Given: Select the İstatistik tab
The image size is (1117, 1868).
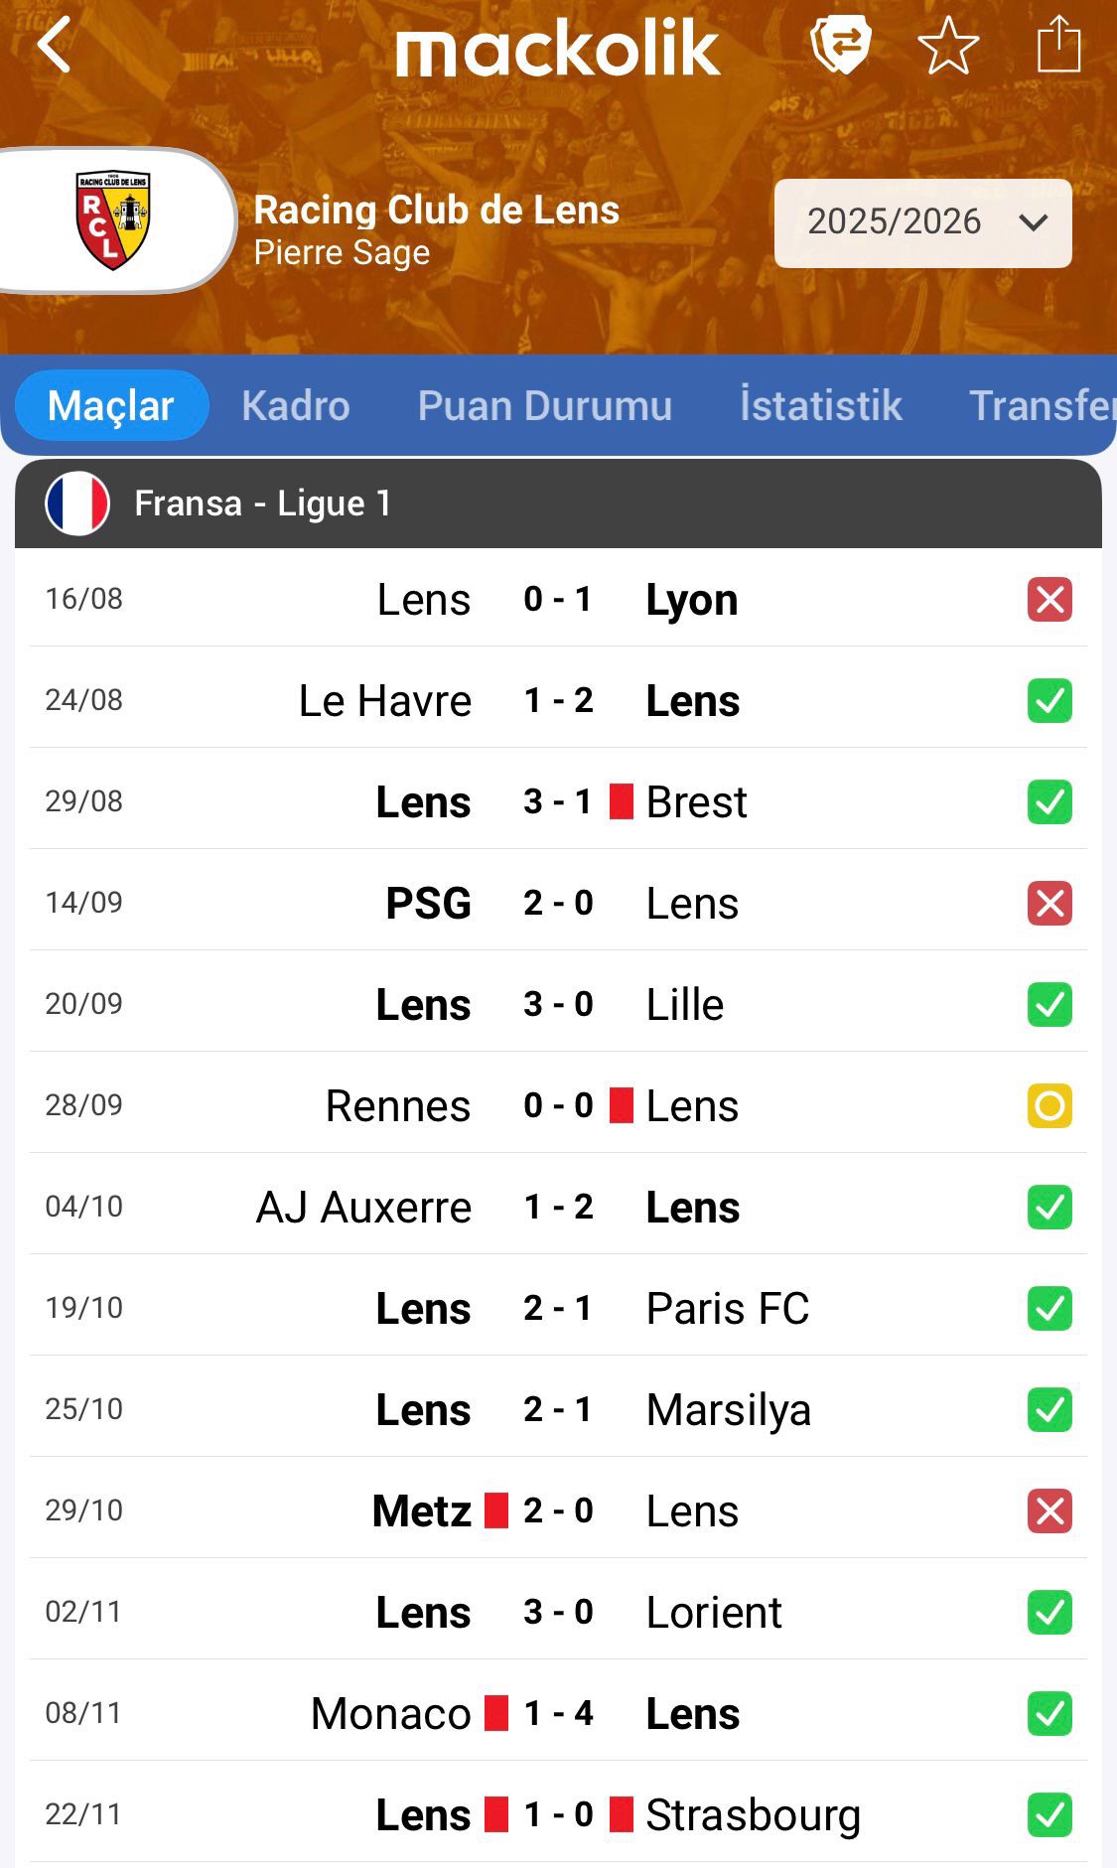Looking at the screenshot, I should (820, 406).
